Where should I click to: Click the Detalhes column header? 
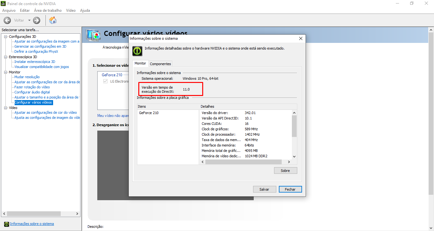[248, 106]
